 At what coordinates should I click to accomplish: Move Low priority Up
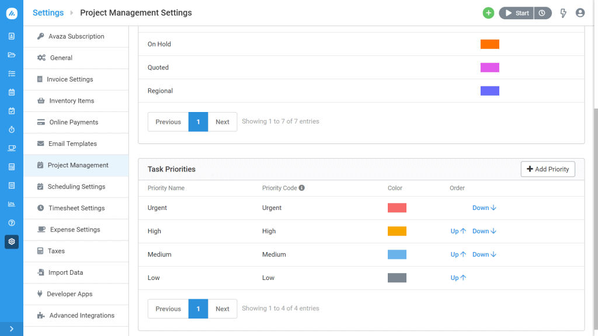[x=458, y=278]
